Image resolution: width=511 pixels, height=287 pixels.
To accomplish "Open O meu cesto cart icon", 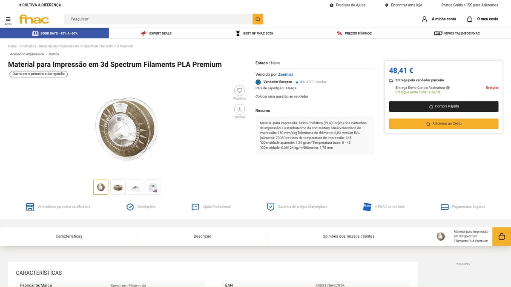I will point(470,19).
